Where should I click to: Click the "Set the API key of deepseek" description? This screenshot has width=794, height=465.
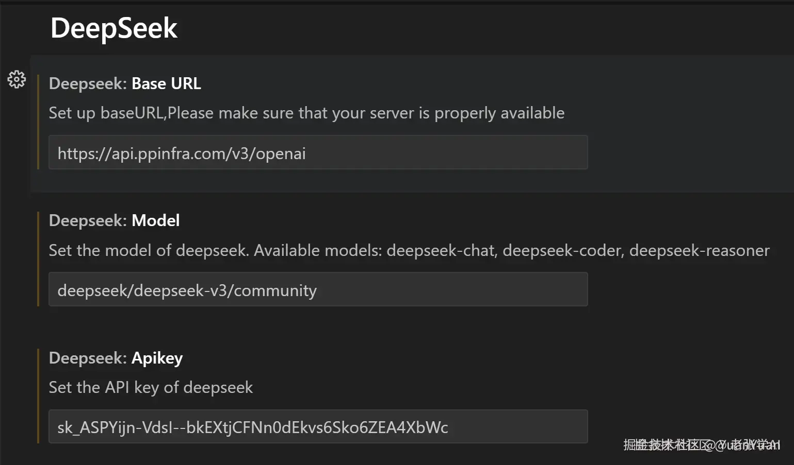151,387
